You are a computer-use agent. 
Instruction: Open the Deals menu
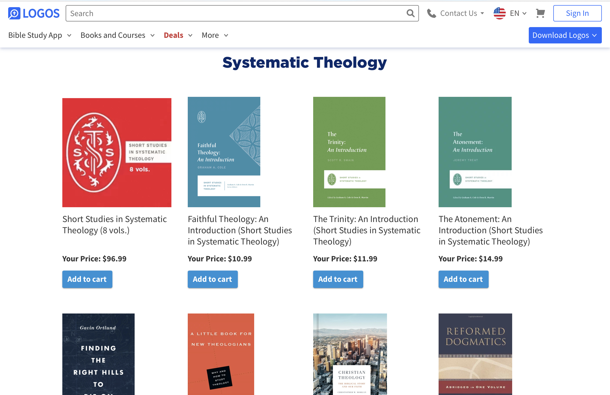[x=178, y=35]
